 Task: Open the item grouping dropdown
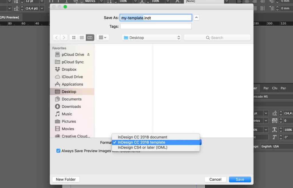[x=103, y=37]
